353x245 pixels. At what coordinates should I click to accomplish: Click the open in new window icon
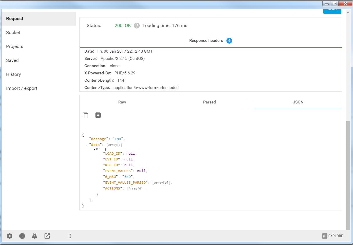coord(47,236)
